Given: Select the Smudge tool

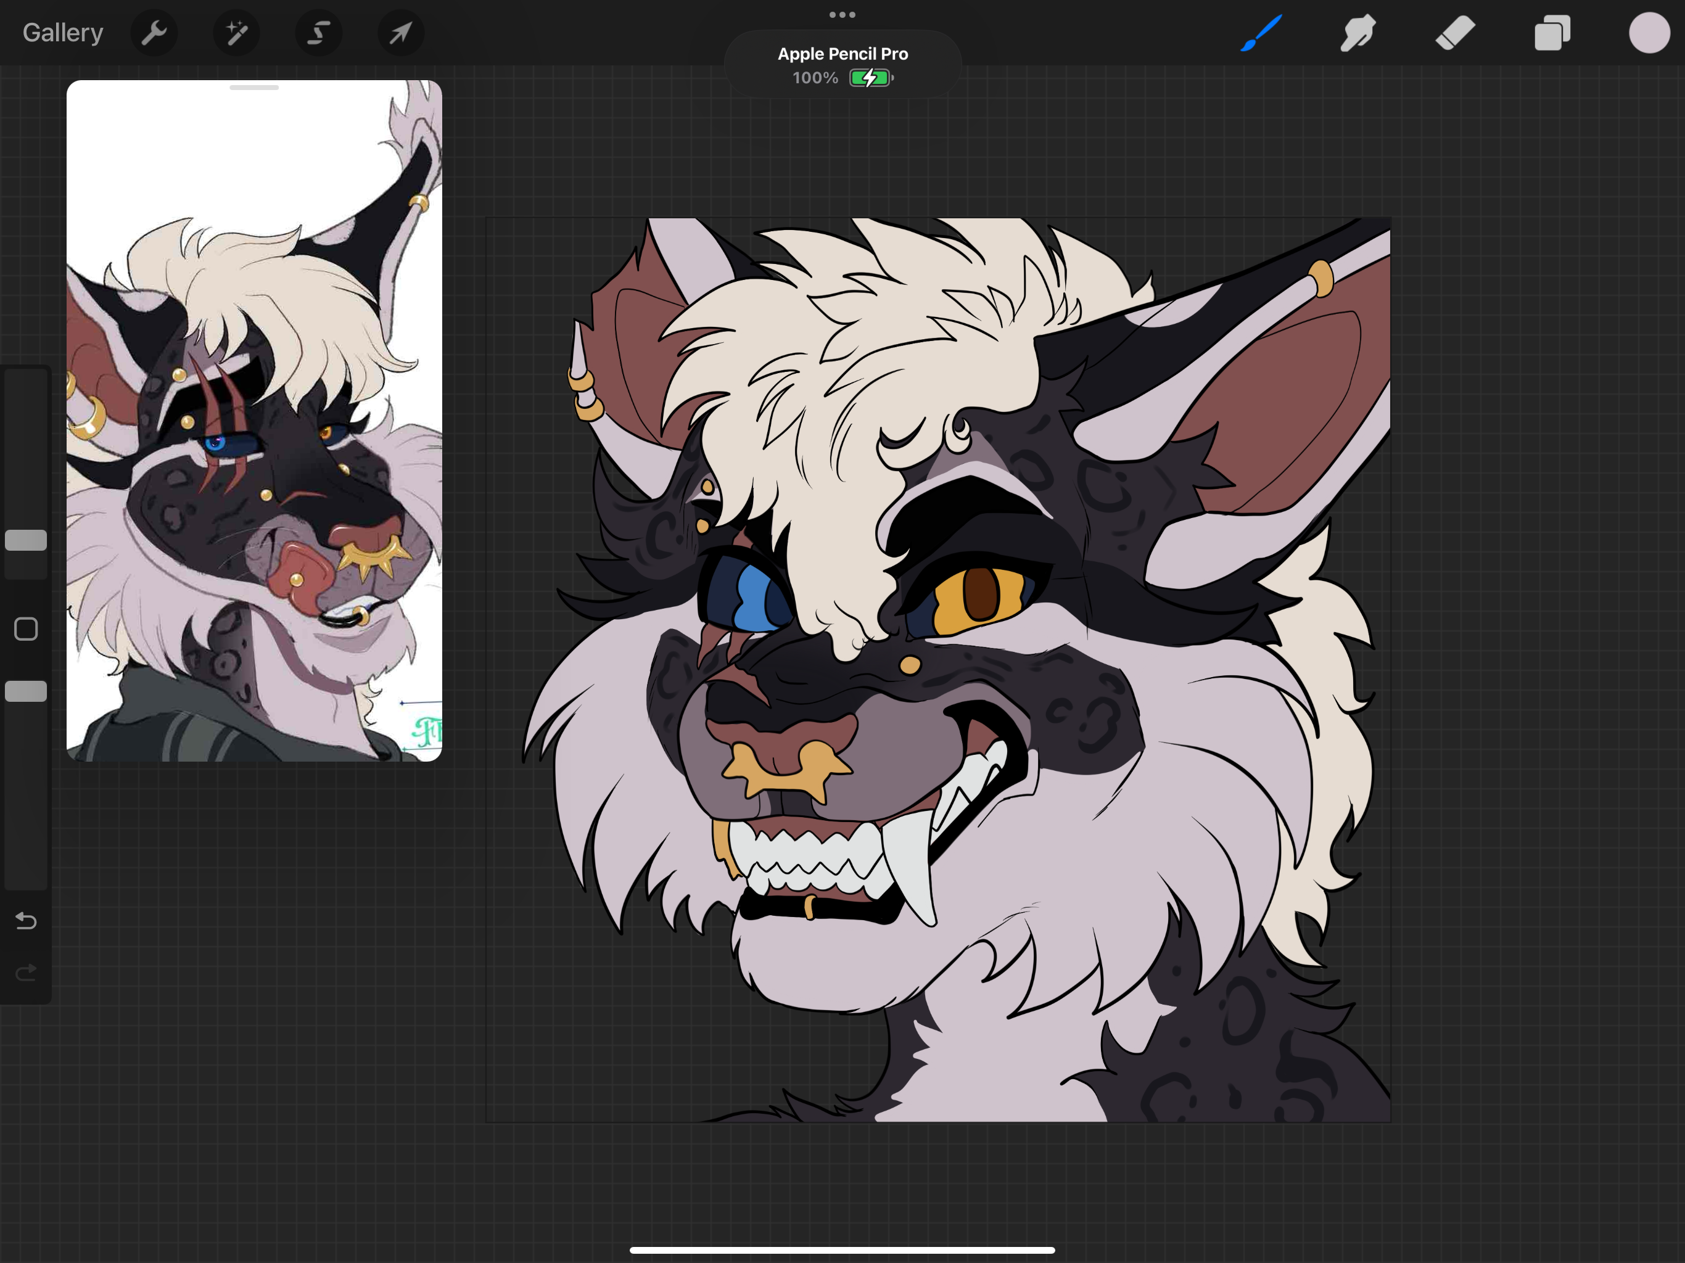Looking at the screenshot, I should click(x=1357, y=33).
